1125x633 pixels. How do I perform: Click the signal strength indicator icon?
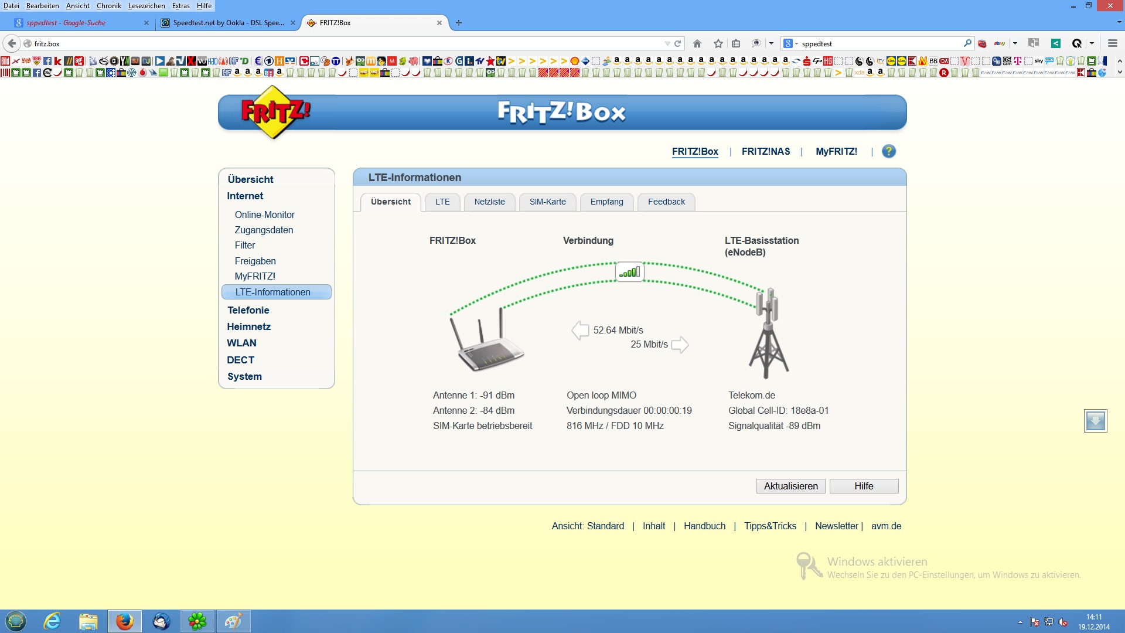click(630, 272)
